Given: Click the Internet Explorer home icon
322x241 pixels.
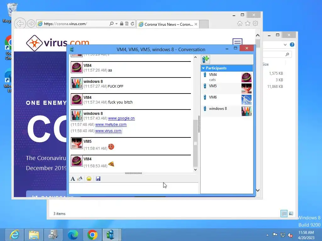Looking at the screenshot, I should coord(240,24).
